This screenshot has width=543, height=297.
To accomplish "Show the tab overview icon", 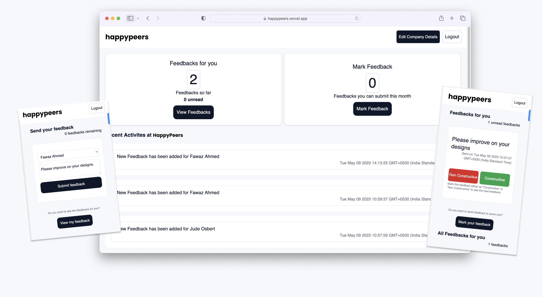I will coord(462,18).
